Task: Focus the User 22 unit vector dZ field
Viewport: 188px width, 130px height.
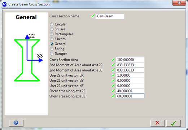Action: (x=130, y=86)
